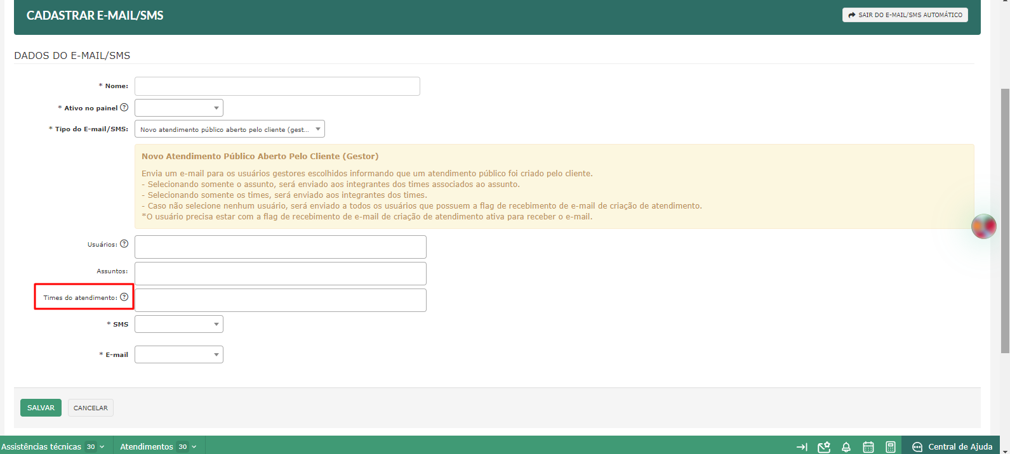This screenshot has height=454, width=1010.
Task: Open the E-mail dropdown
Action: (179, 354)
